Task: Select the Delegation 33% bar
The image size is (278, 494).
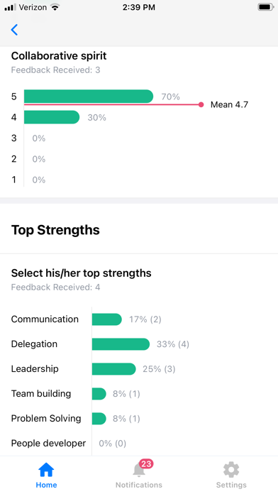Action: [121, 344]
